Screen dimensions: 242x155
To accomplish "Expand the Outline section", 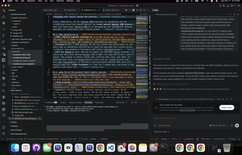I will pos(14,122).
